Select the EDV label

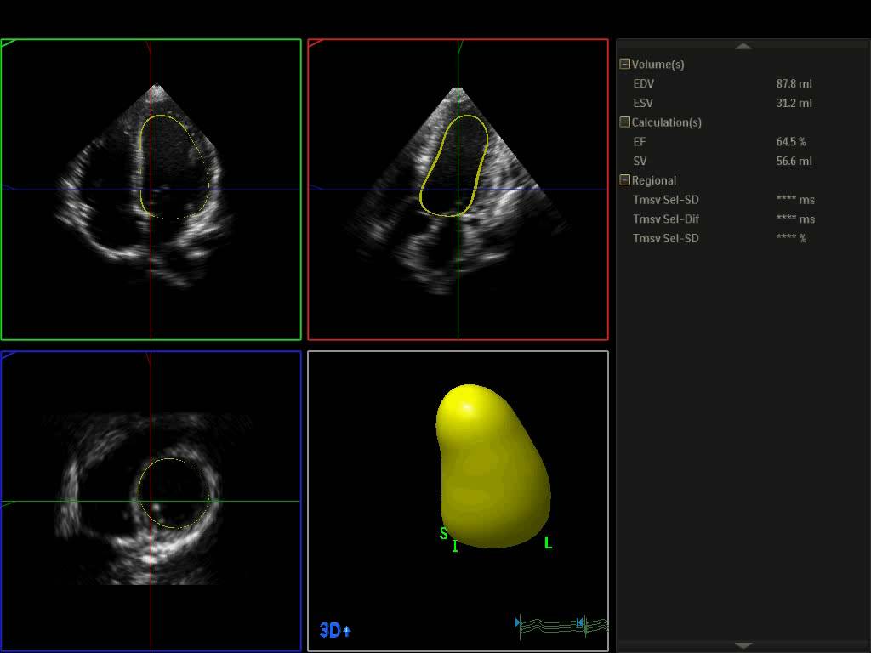click(x=643, y=84)
